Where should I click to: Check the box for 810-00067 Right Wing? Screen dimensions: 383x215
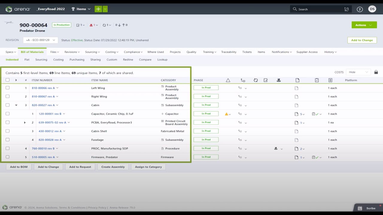click(x=7, y=96)
